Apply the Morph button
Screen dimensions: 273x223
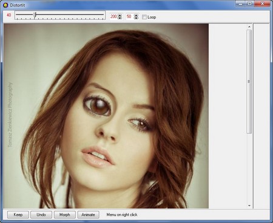[x=65, y=215]
